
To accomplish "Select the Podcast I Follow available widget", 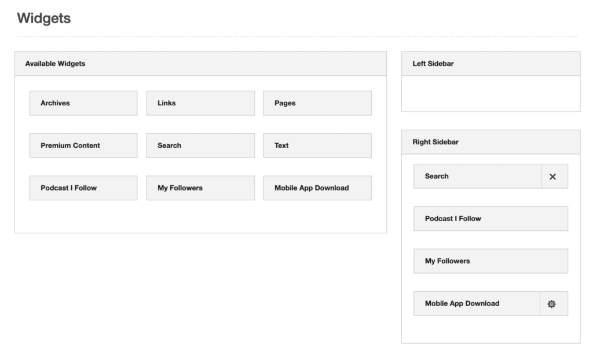I will coord(83,188).
